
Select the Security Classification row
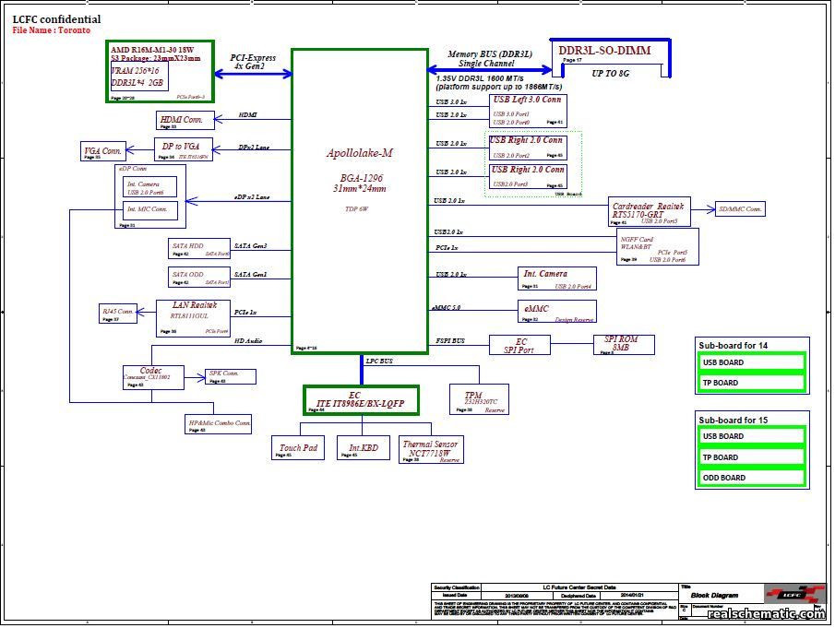456,585
